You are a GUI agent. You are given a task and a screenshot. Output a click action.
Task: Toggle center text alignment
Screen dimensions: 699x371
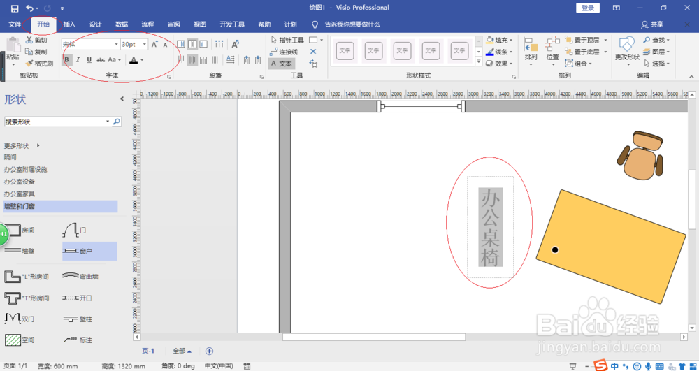click(193, 59)
